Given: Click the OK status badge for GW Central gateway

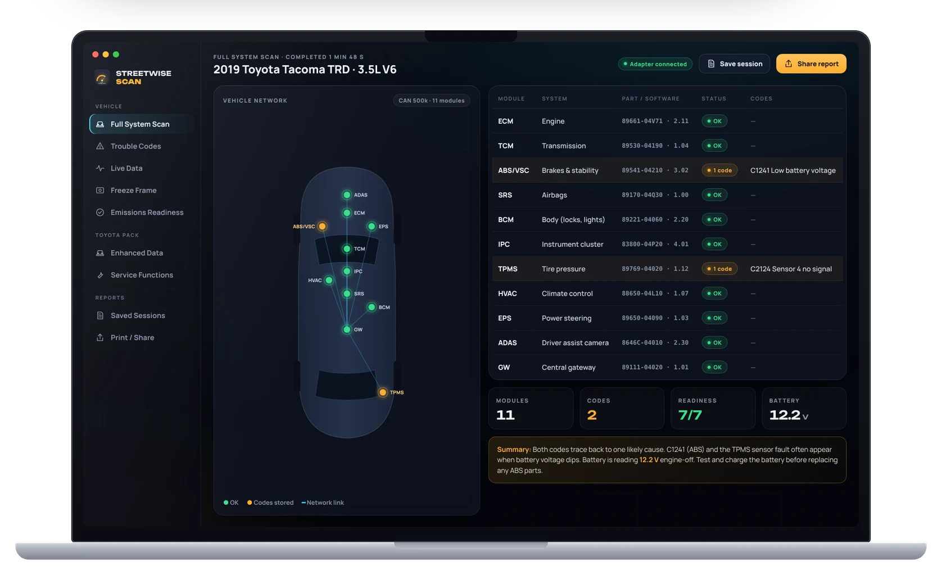Looking at the screenshot, I should point(714,367).
